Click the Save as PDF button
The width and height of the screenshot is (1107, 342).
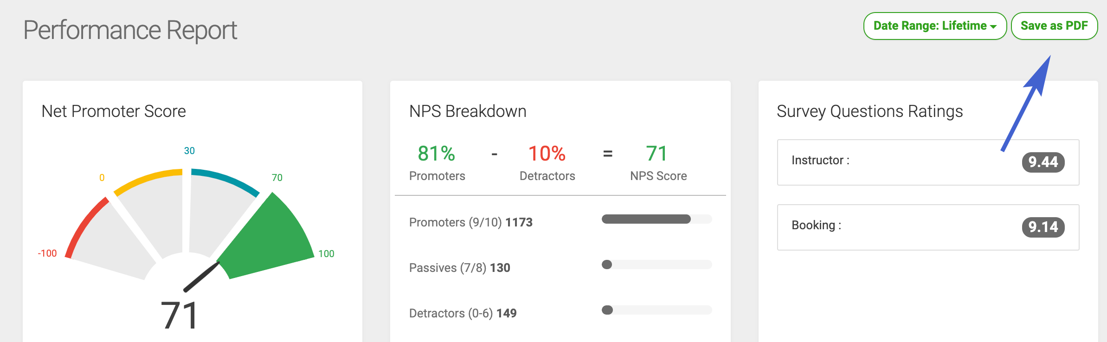pyautogui.click(x=1054, y=26)
